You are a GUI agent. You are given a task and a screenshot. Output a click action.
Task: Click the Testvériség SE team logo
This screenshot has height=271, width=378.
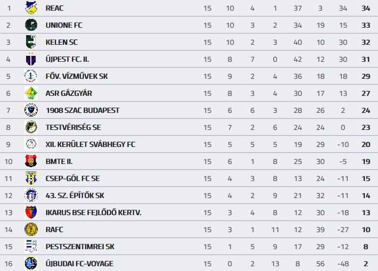coord(31,127)
